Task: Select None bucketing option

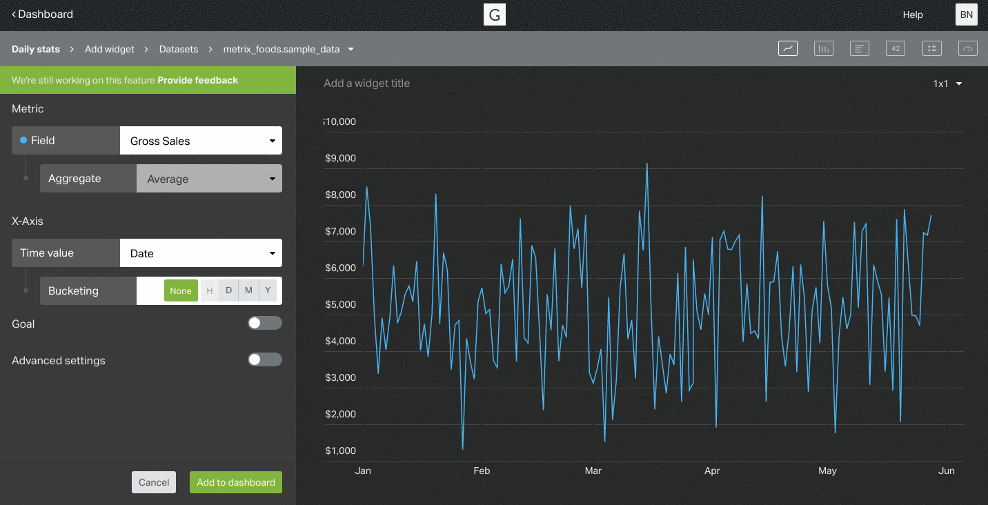Action: 181,290
